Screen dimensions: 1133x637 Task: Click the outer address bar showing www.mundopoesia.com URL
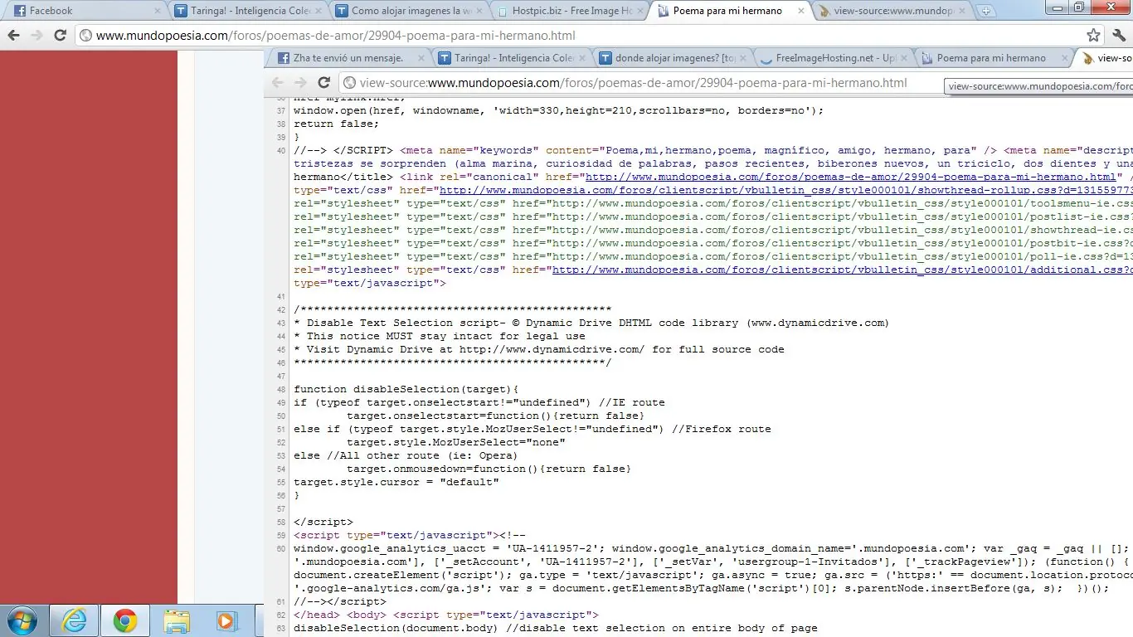pyautogui.click(x=581, y=36)
